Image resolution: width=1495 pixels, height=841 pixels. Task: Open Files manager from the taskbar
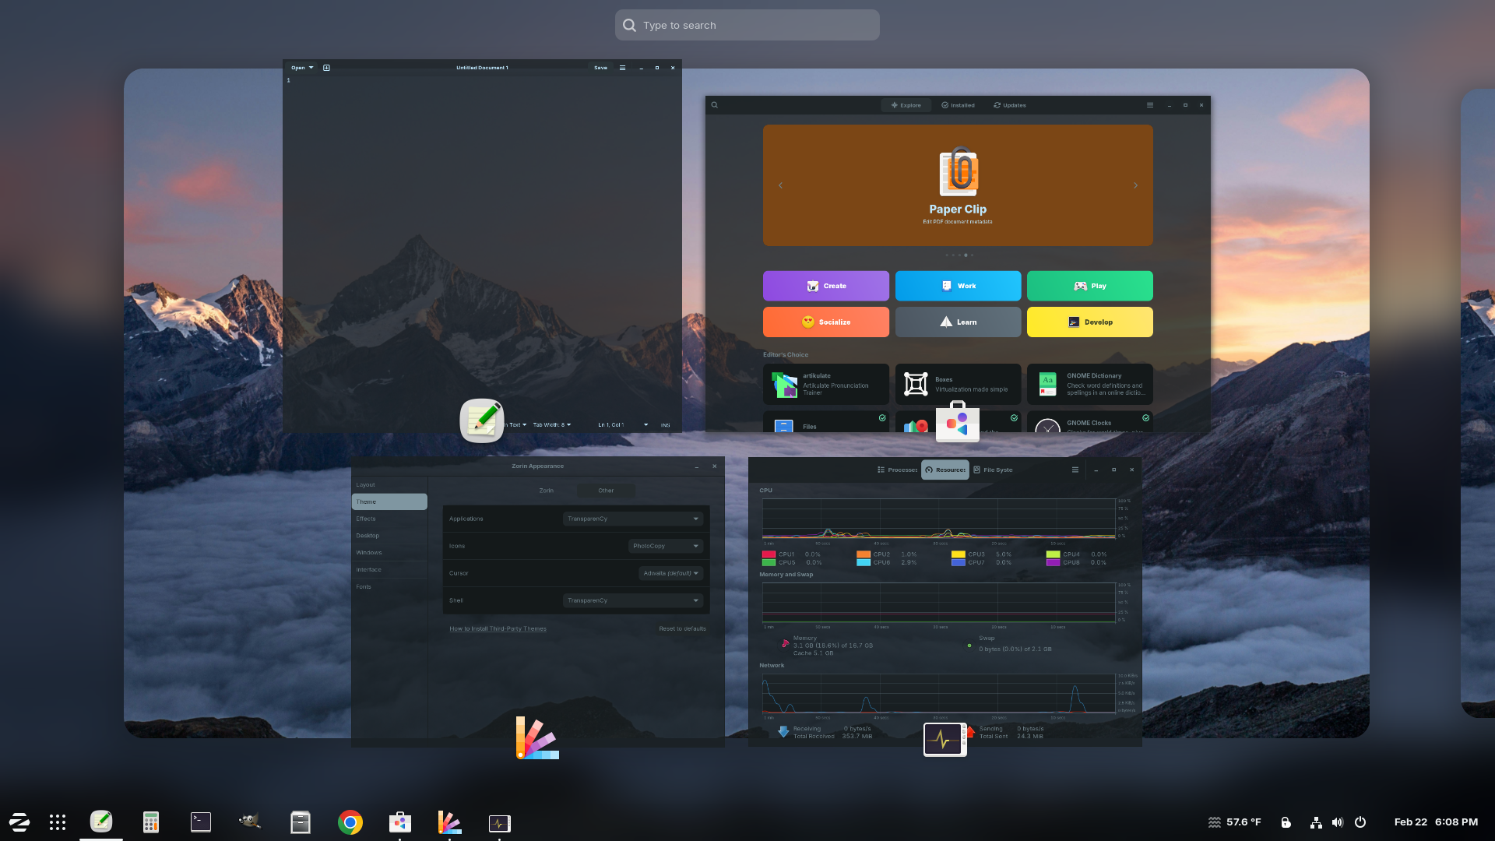pos(301,822)
